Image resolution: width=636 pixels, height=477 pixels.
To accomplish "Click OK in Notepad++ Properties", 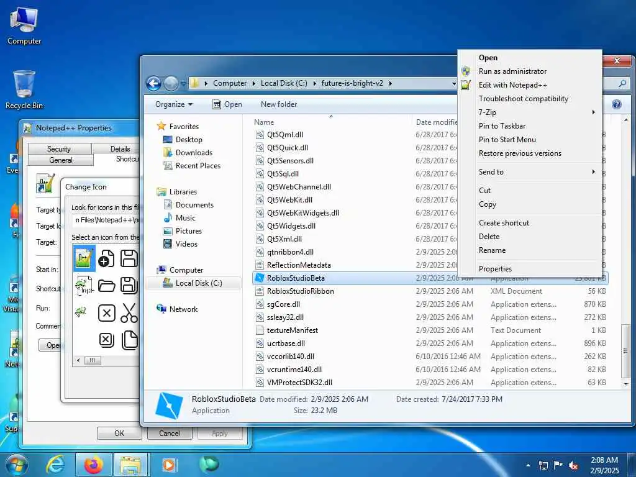I will (119, 433).
